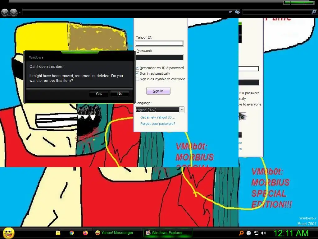318x239 pixels.
Task: Choose No in the Can't open this item dialog
Action: [120, 93]
